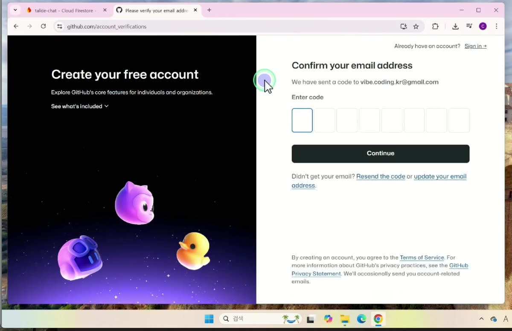
Task: Launch Copilot from the taskbar
Action: (x=328, y=319)
